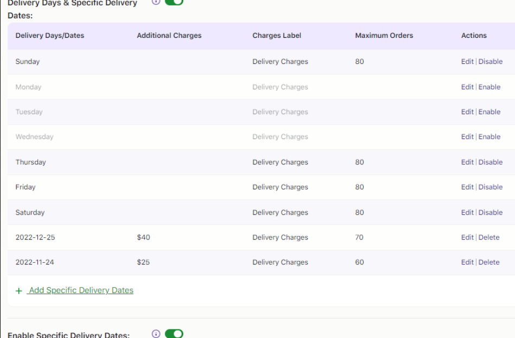This screenshot has width=515, height=338.
Task: Edit the Sunday delivery settings
Action: [x=467, y=61]
